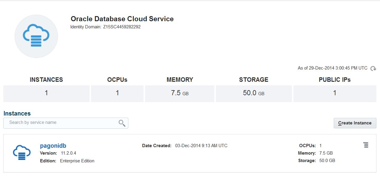Click the Enterprise Edition text for pagonidb
This screenshot has height=177, width=380.
(77, 161)
